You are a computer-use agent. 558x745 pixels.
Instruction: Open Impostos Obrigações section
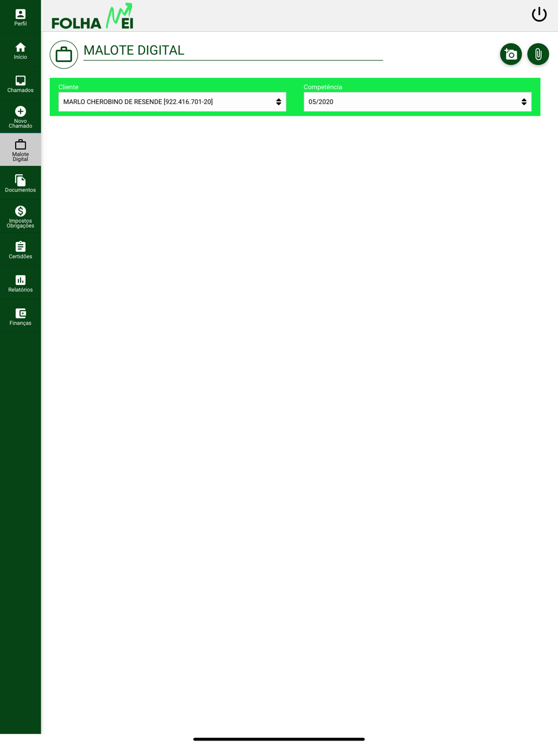point(20,217)
